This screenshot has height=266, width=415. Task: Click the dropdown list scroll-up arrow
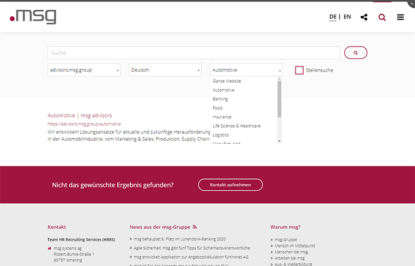pos(279,79)
